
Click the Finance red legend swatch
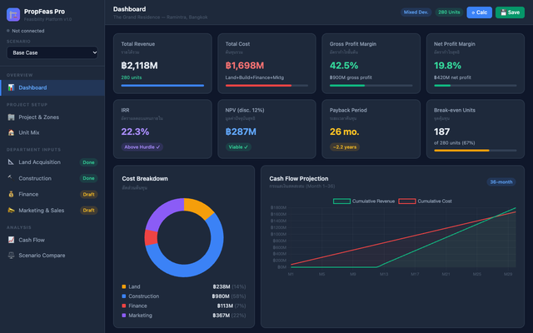[x=124, y=306]
